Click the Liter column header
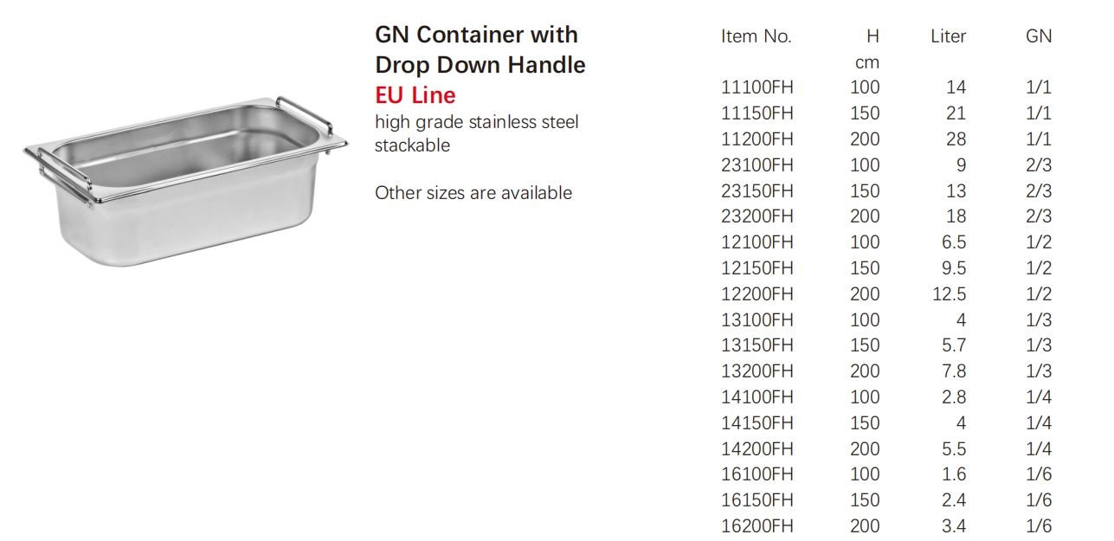Screen dimensions: 1114x541 [949, 36]
